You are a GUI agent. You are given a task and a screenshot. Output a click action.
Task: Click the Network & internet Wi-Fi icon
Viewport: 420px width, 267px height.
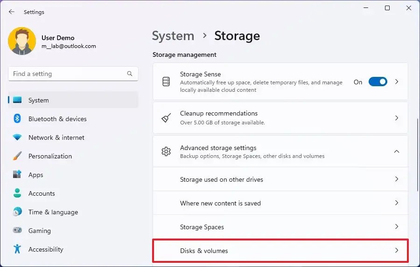tap(17, 137)
